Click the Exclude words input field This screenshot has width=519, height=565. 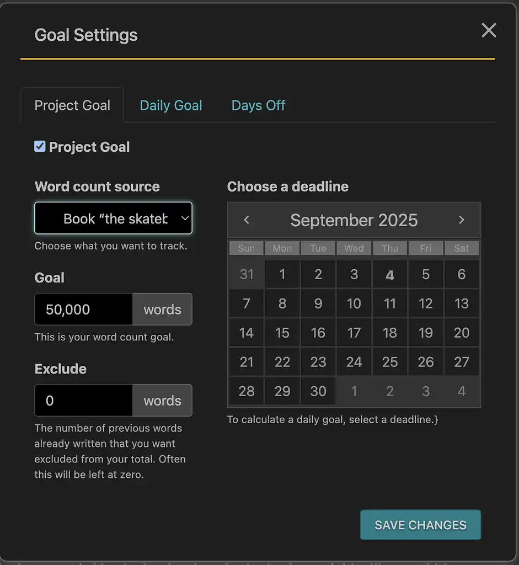coord(84,401)
